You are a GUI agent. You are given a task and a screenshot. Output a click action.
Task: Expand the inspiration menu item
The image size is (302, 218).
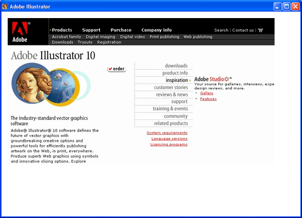pos(177,80)
